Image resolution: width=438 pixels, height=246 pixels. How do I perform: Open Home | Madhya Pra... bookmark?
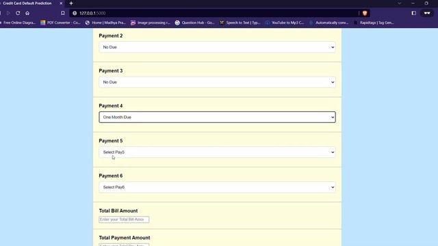point(105,23)
